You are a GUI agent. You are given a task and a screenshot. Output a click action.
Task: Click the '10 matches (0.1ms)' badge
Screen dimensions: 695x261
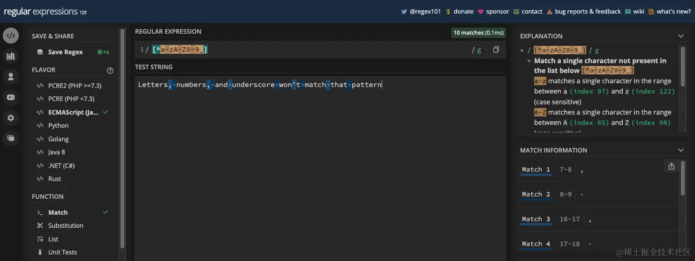tap(478, 33)
